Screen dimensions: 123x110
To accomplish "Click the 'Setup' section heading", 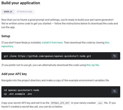I will pyautogui.click(x=6, y=36).
